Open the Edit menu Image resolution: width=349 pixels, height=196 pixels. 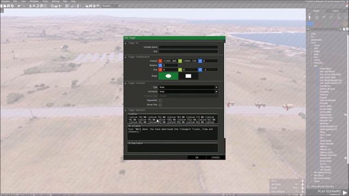coord(15,1)
